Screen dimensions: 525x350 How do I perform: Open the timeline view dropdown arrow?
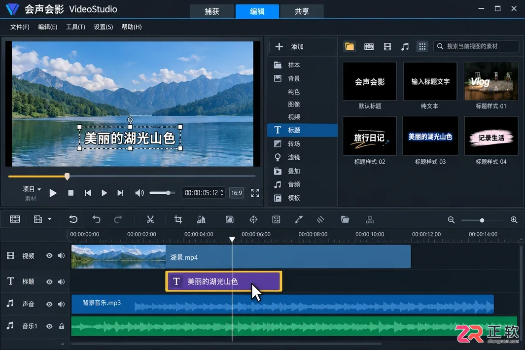click(50, 219)
